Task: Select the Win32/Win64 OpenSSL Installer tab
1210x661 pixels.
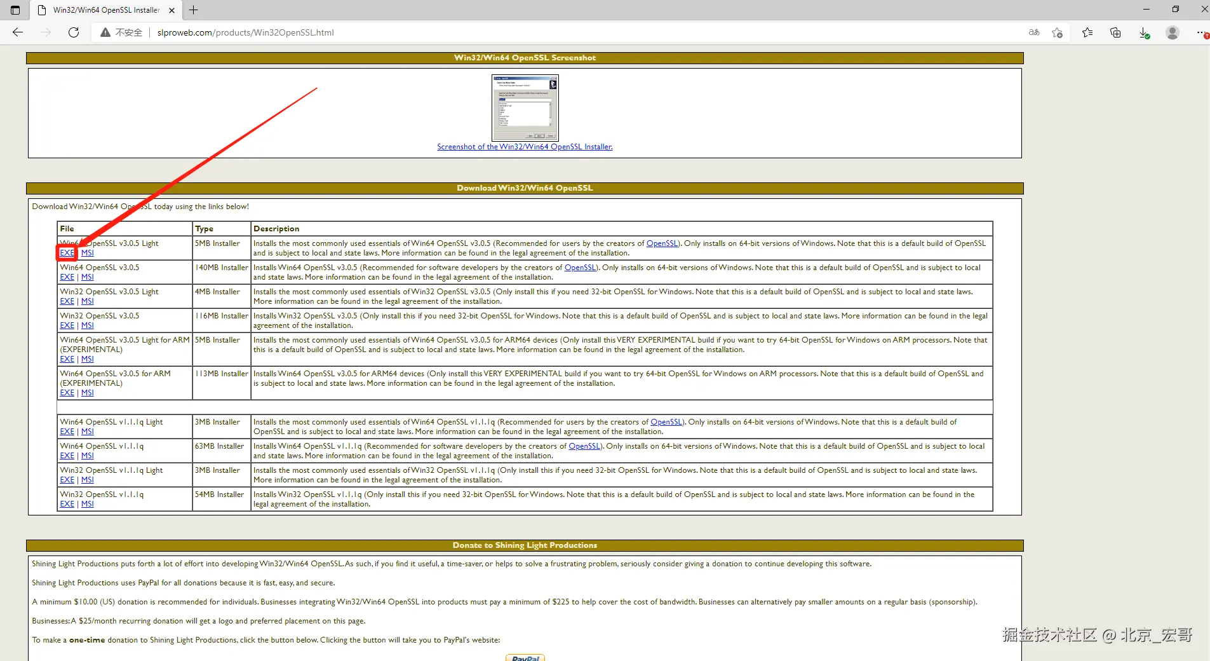Action: [105, 10]
